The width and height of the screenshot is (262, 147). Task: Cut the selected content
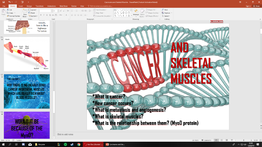9,10
